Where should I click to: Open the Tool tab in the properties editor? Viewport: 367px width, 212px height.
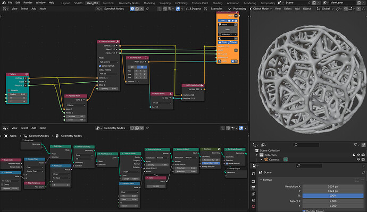[253, 173]
